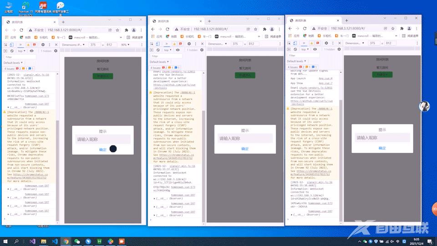Click width field 375 in right window

click(373, 43)
